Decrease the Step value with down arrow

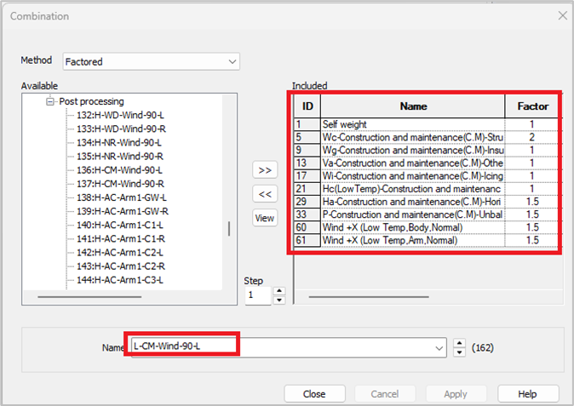click(x=278, y=300)
